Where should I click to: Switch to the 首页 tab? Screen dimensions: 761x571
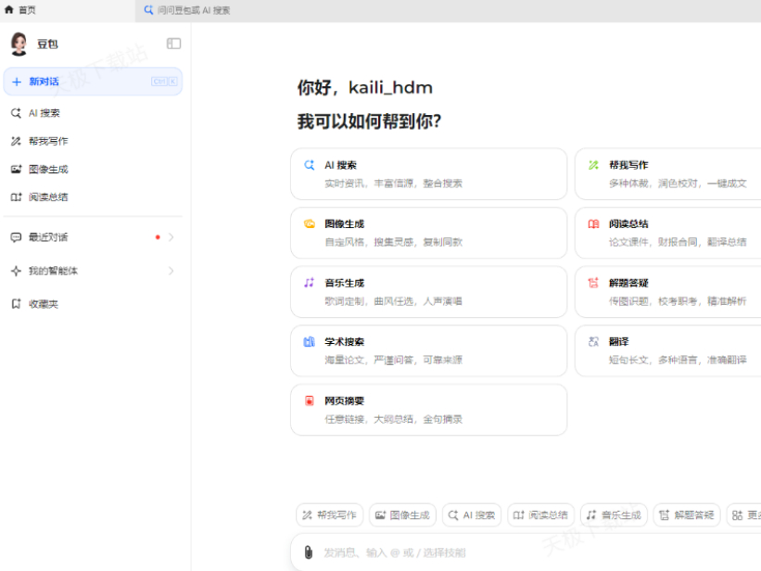tap(19, 8)
